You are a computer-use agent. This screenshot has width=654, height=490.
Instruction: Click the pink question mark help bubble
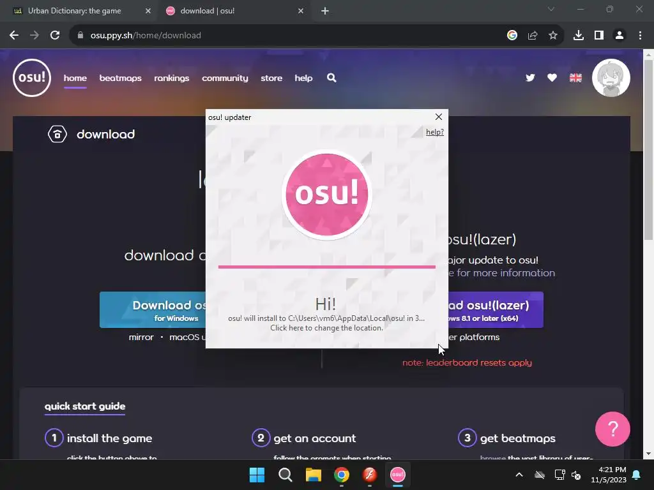point(612,429)
